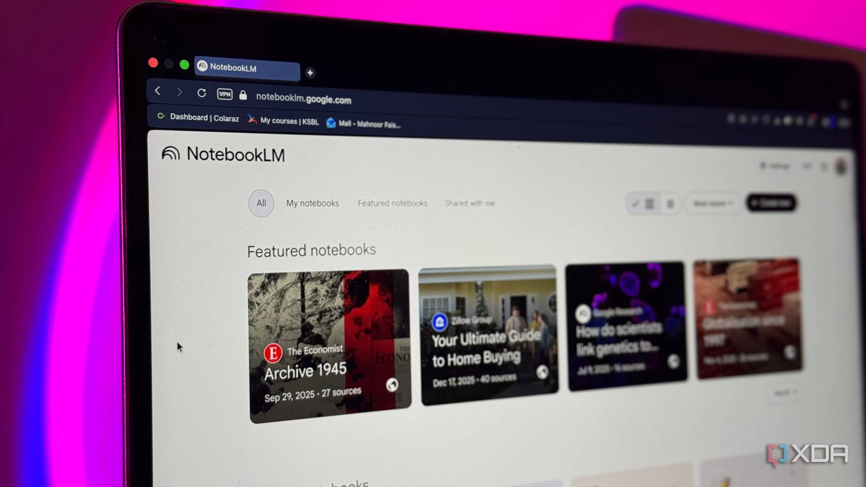866x487 pixels.
Task: Select the Shared with me tab
Action: [x=470, y=203]
